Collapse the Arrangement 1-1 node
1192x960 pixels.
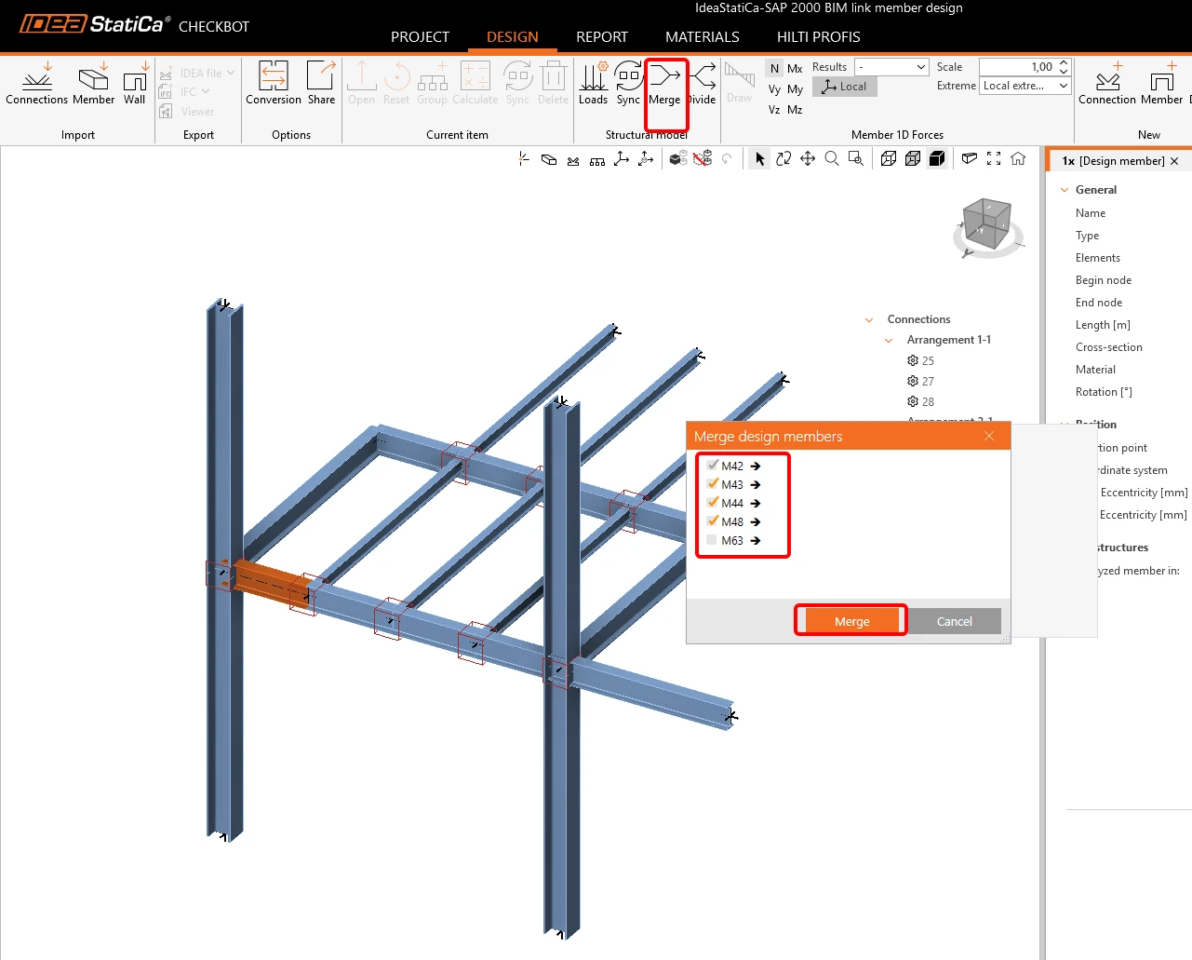[889, 340]
